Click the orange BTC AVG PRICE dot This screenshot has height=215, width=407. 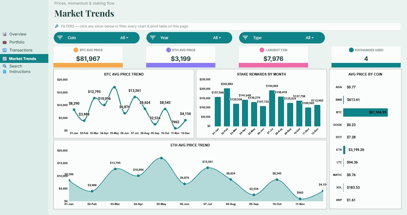(x=76, y=50)
